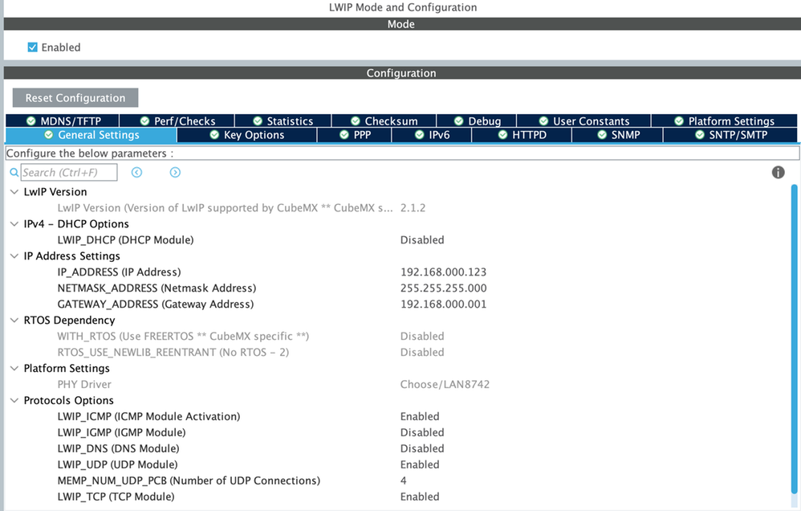Change LWIP_UDP Enabled value
The height and width of the screenshot is (511, 801).
pos(420,464)
